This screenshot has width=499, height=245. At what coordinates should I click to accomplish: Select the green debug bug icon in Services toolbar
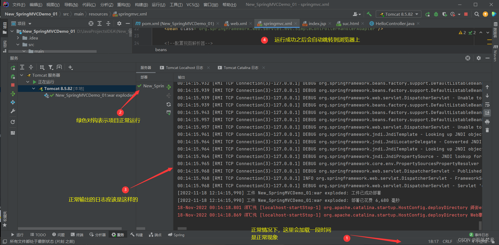[x=13, y=76]
